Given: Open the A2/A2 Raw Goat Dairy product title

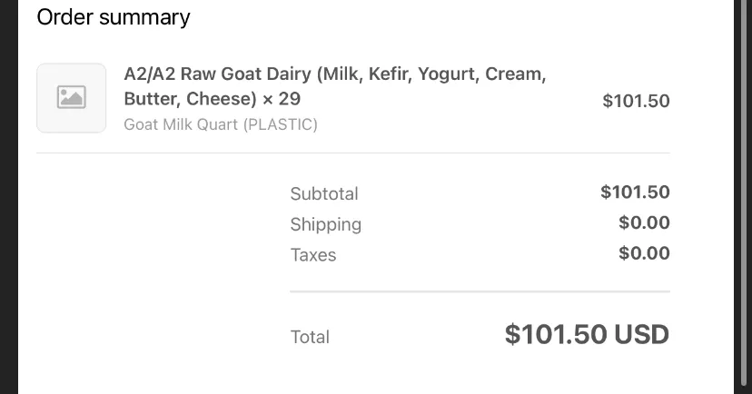Looking at the screenshot, I should pos(335,86).
